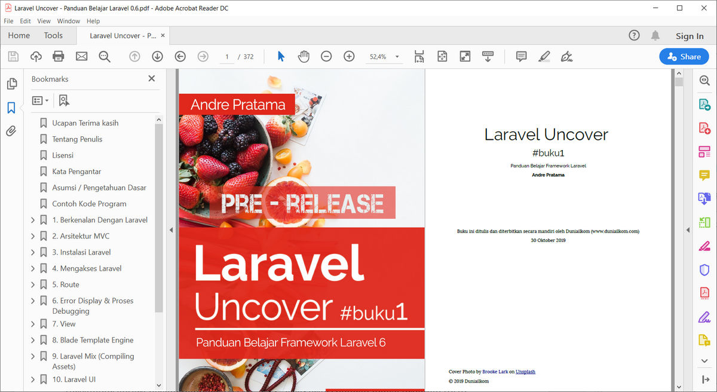Click Sign In
717x392 pixels.
(x=690, y=36)
